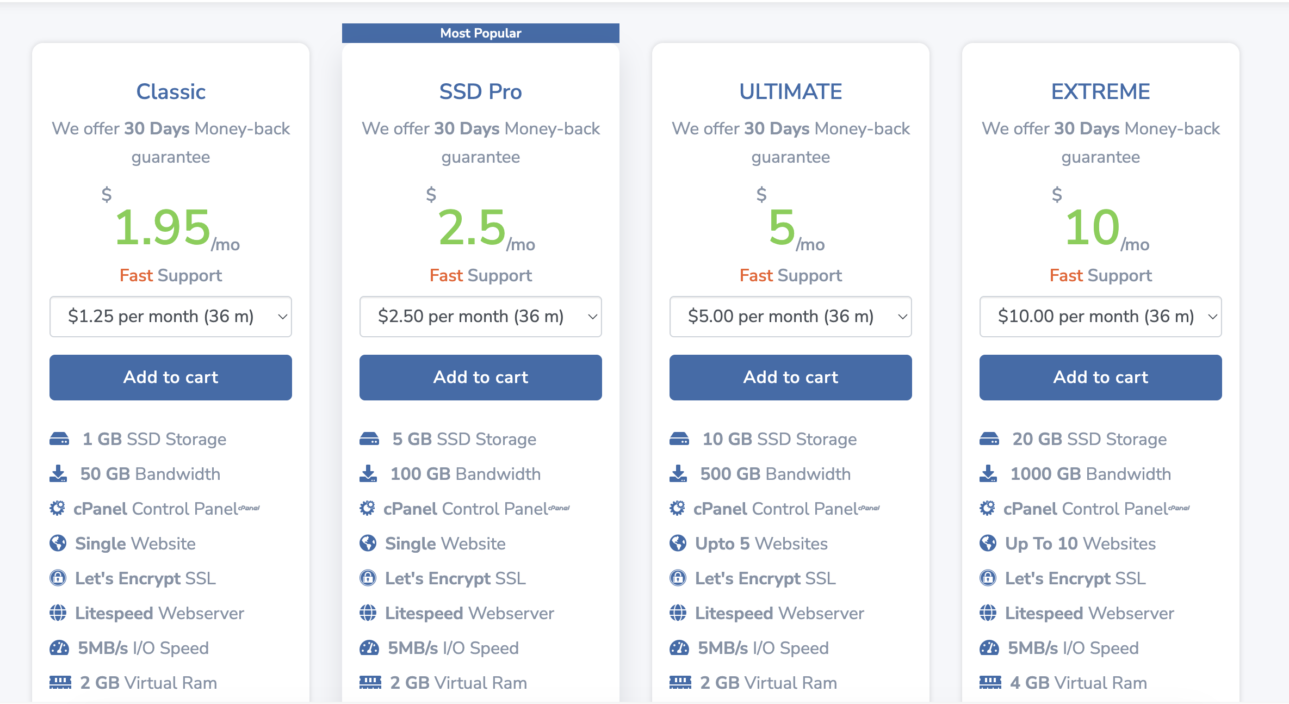Click 100 GB Bandwidth text
This screenshot has height=704, width=1289.
466,474
